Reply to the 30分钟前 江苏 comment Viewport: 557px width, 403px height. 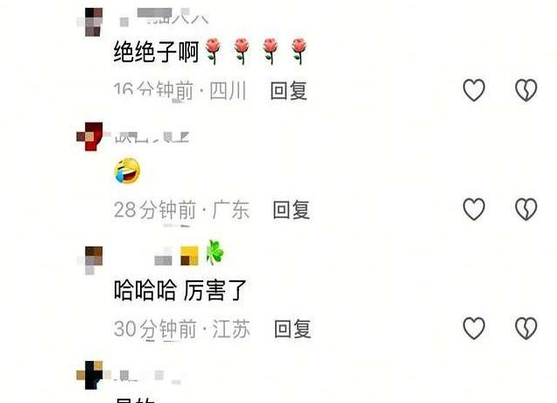[293, 329]
